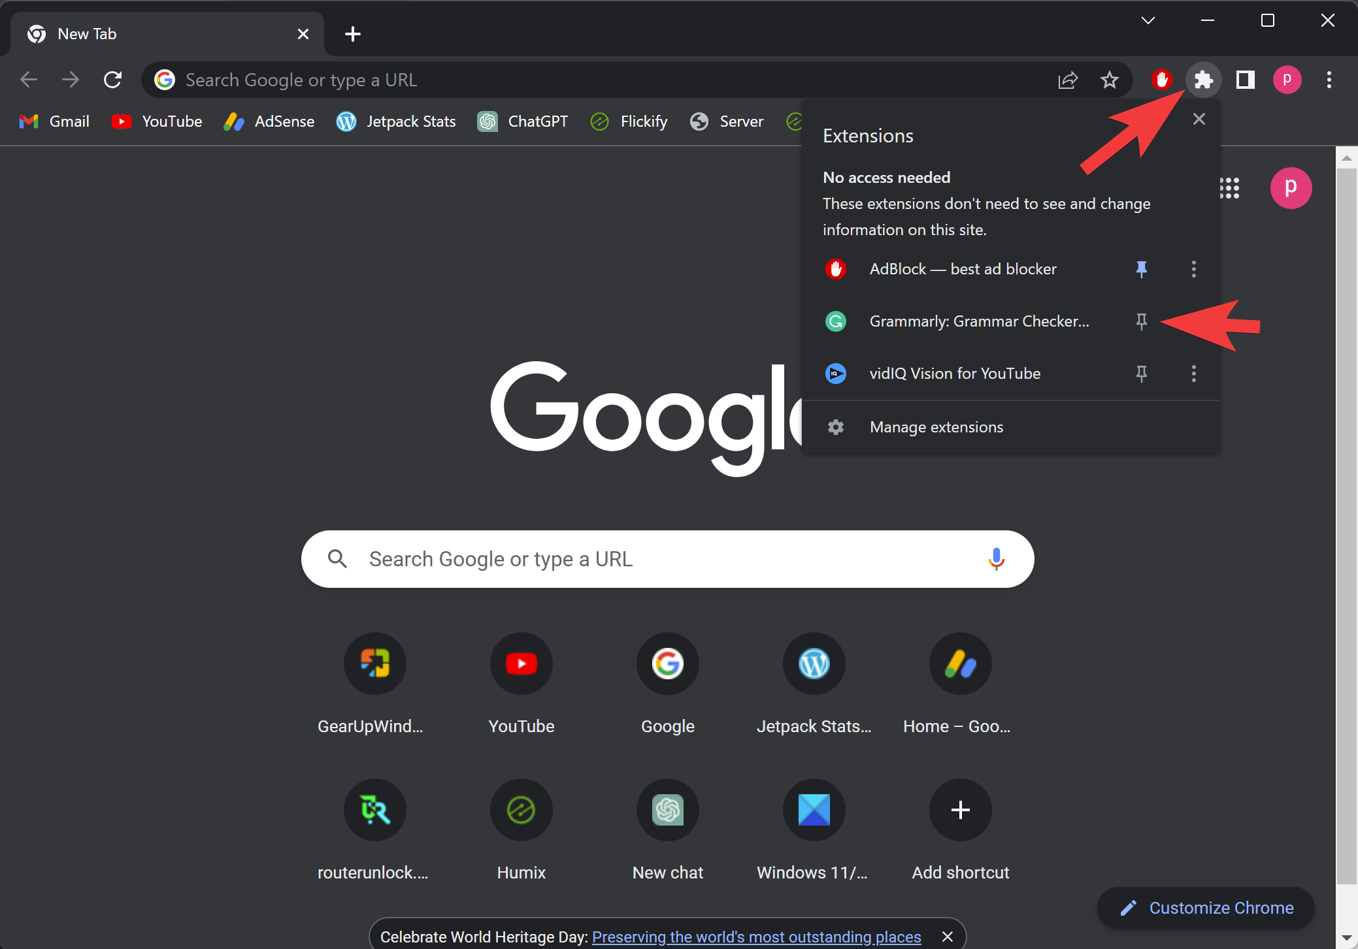The image size is (1358, 949).
Task: Start voice search with microphone icon
Action: 996,559
